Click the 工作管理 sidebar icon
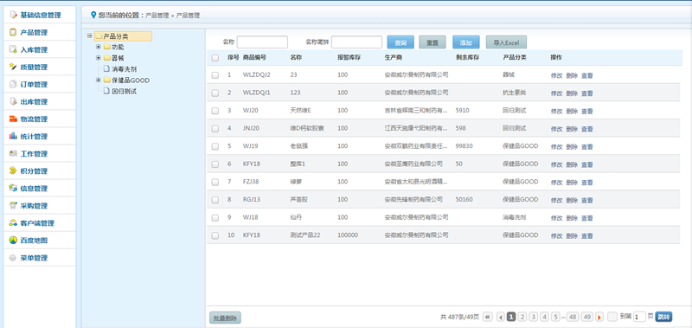This screenshot has width=692, height=328. pos(13,154)
